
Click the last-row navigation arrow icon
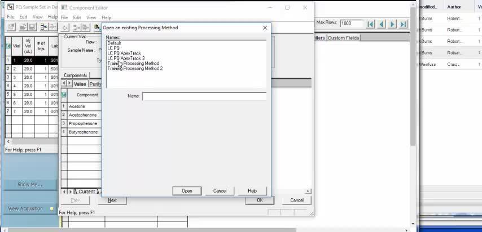click(404, 24)
